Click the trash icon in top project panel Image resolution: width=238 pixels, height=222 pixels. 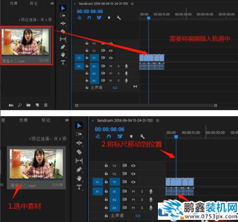pyautogui.click(x=46, y=105)
